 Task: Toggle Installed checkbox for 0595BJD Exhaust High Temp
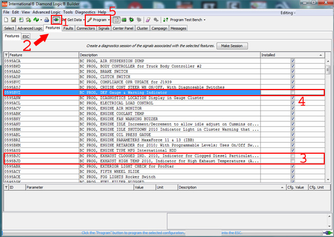(x=293, y=161)
